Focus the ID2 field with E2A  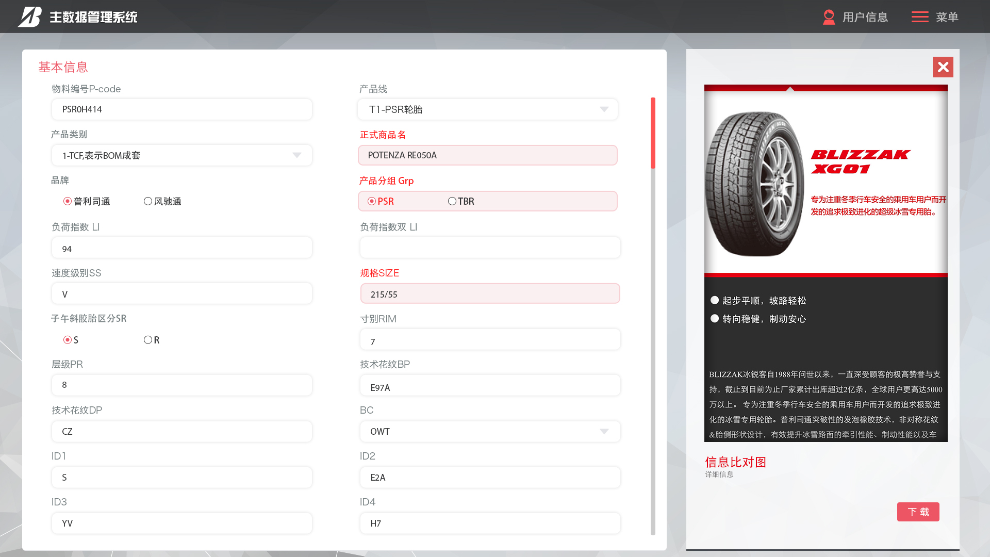(490, 478)
